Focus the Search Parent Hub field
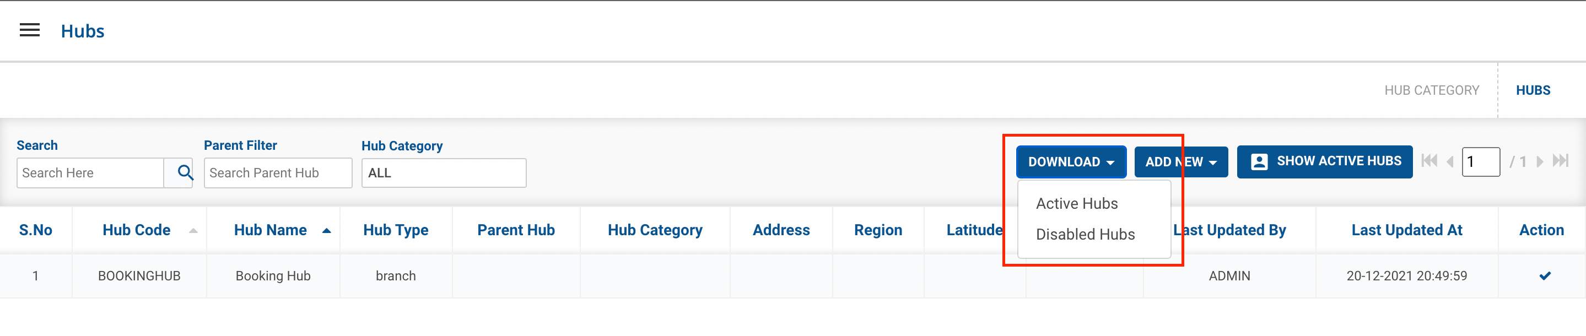The width and height of the screenshot is (1586, 336). point(278,173)
